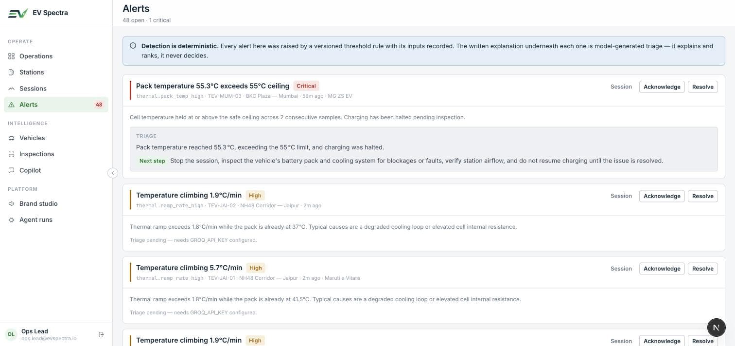The image size is (735, 346).
Task: Open the Vehicles page
Action: coord(56,138)
